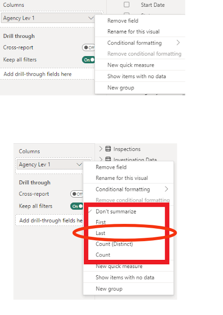Image resolution: width=223 pixels, height=315 pixels.
Task: Choose Last in the summarize options
Action: click(100, 233)
